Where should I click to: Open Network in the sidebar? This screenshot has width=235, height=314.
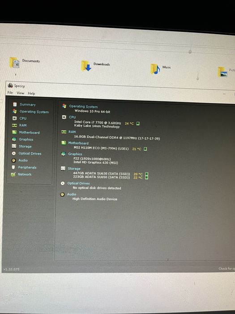coord(25,174)
